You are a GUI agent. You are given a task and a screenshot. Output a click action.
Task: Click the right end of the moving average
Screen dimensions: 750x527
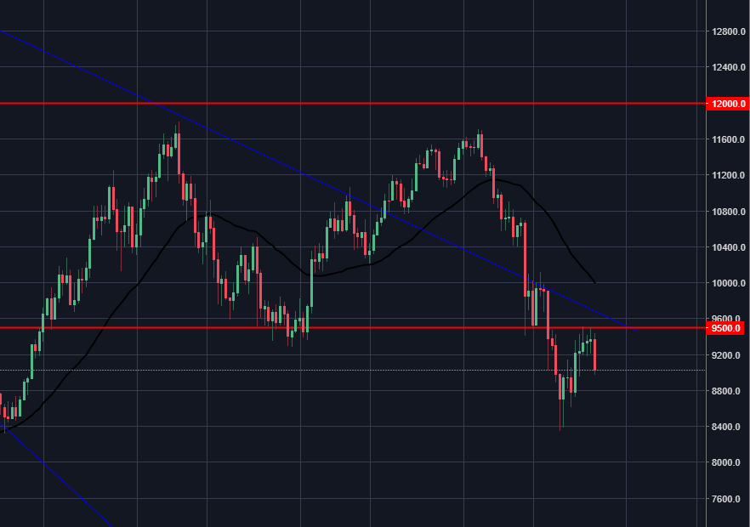[594, 282]
